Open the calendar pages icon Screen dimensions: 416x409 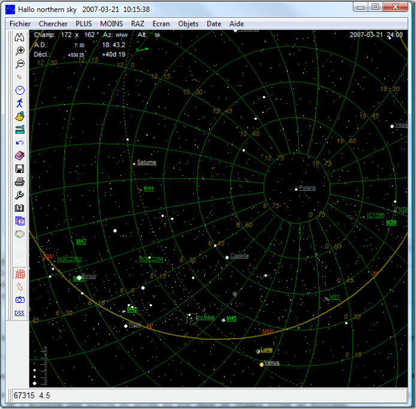(x=20, y=221)
